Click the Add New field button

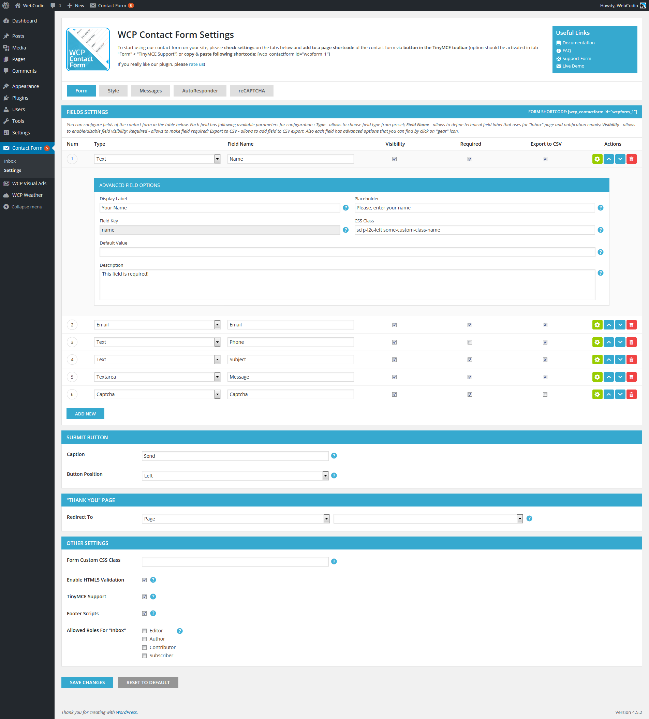(x=85, y=414)
